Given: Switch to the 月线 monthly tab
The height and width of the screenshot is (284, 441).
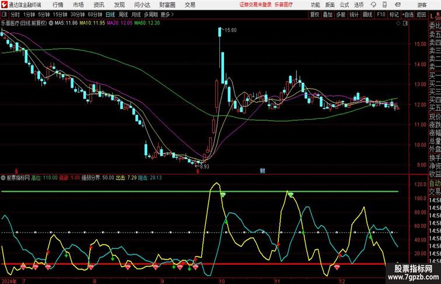Looking at the screenshot, I should pyautogui.click(x=136, y=15).
